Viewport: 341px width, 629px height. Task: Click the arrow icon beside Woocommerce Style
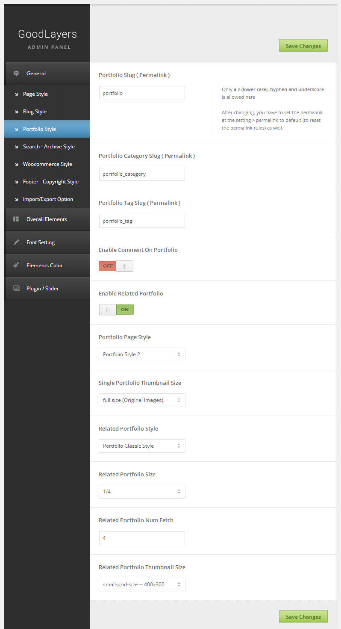[16, 164]
